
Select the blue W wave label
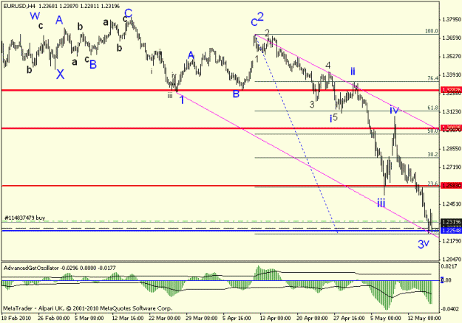(x=35, y=15)
